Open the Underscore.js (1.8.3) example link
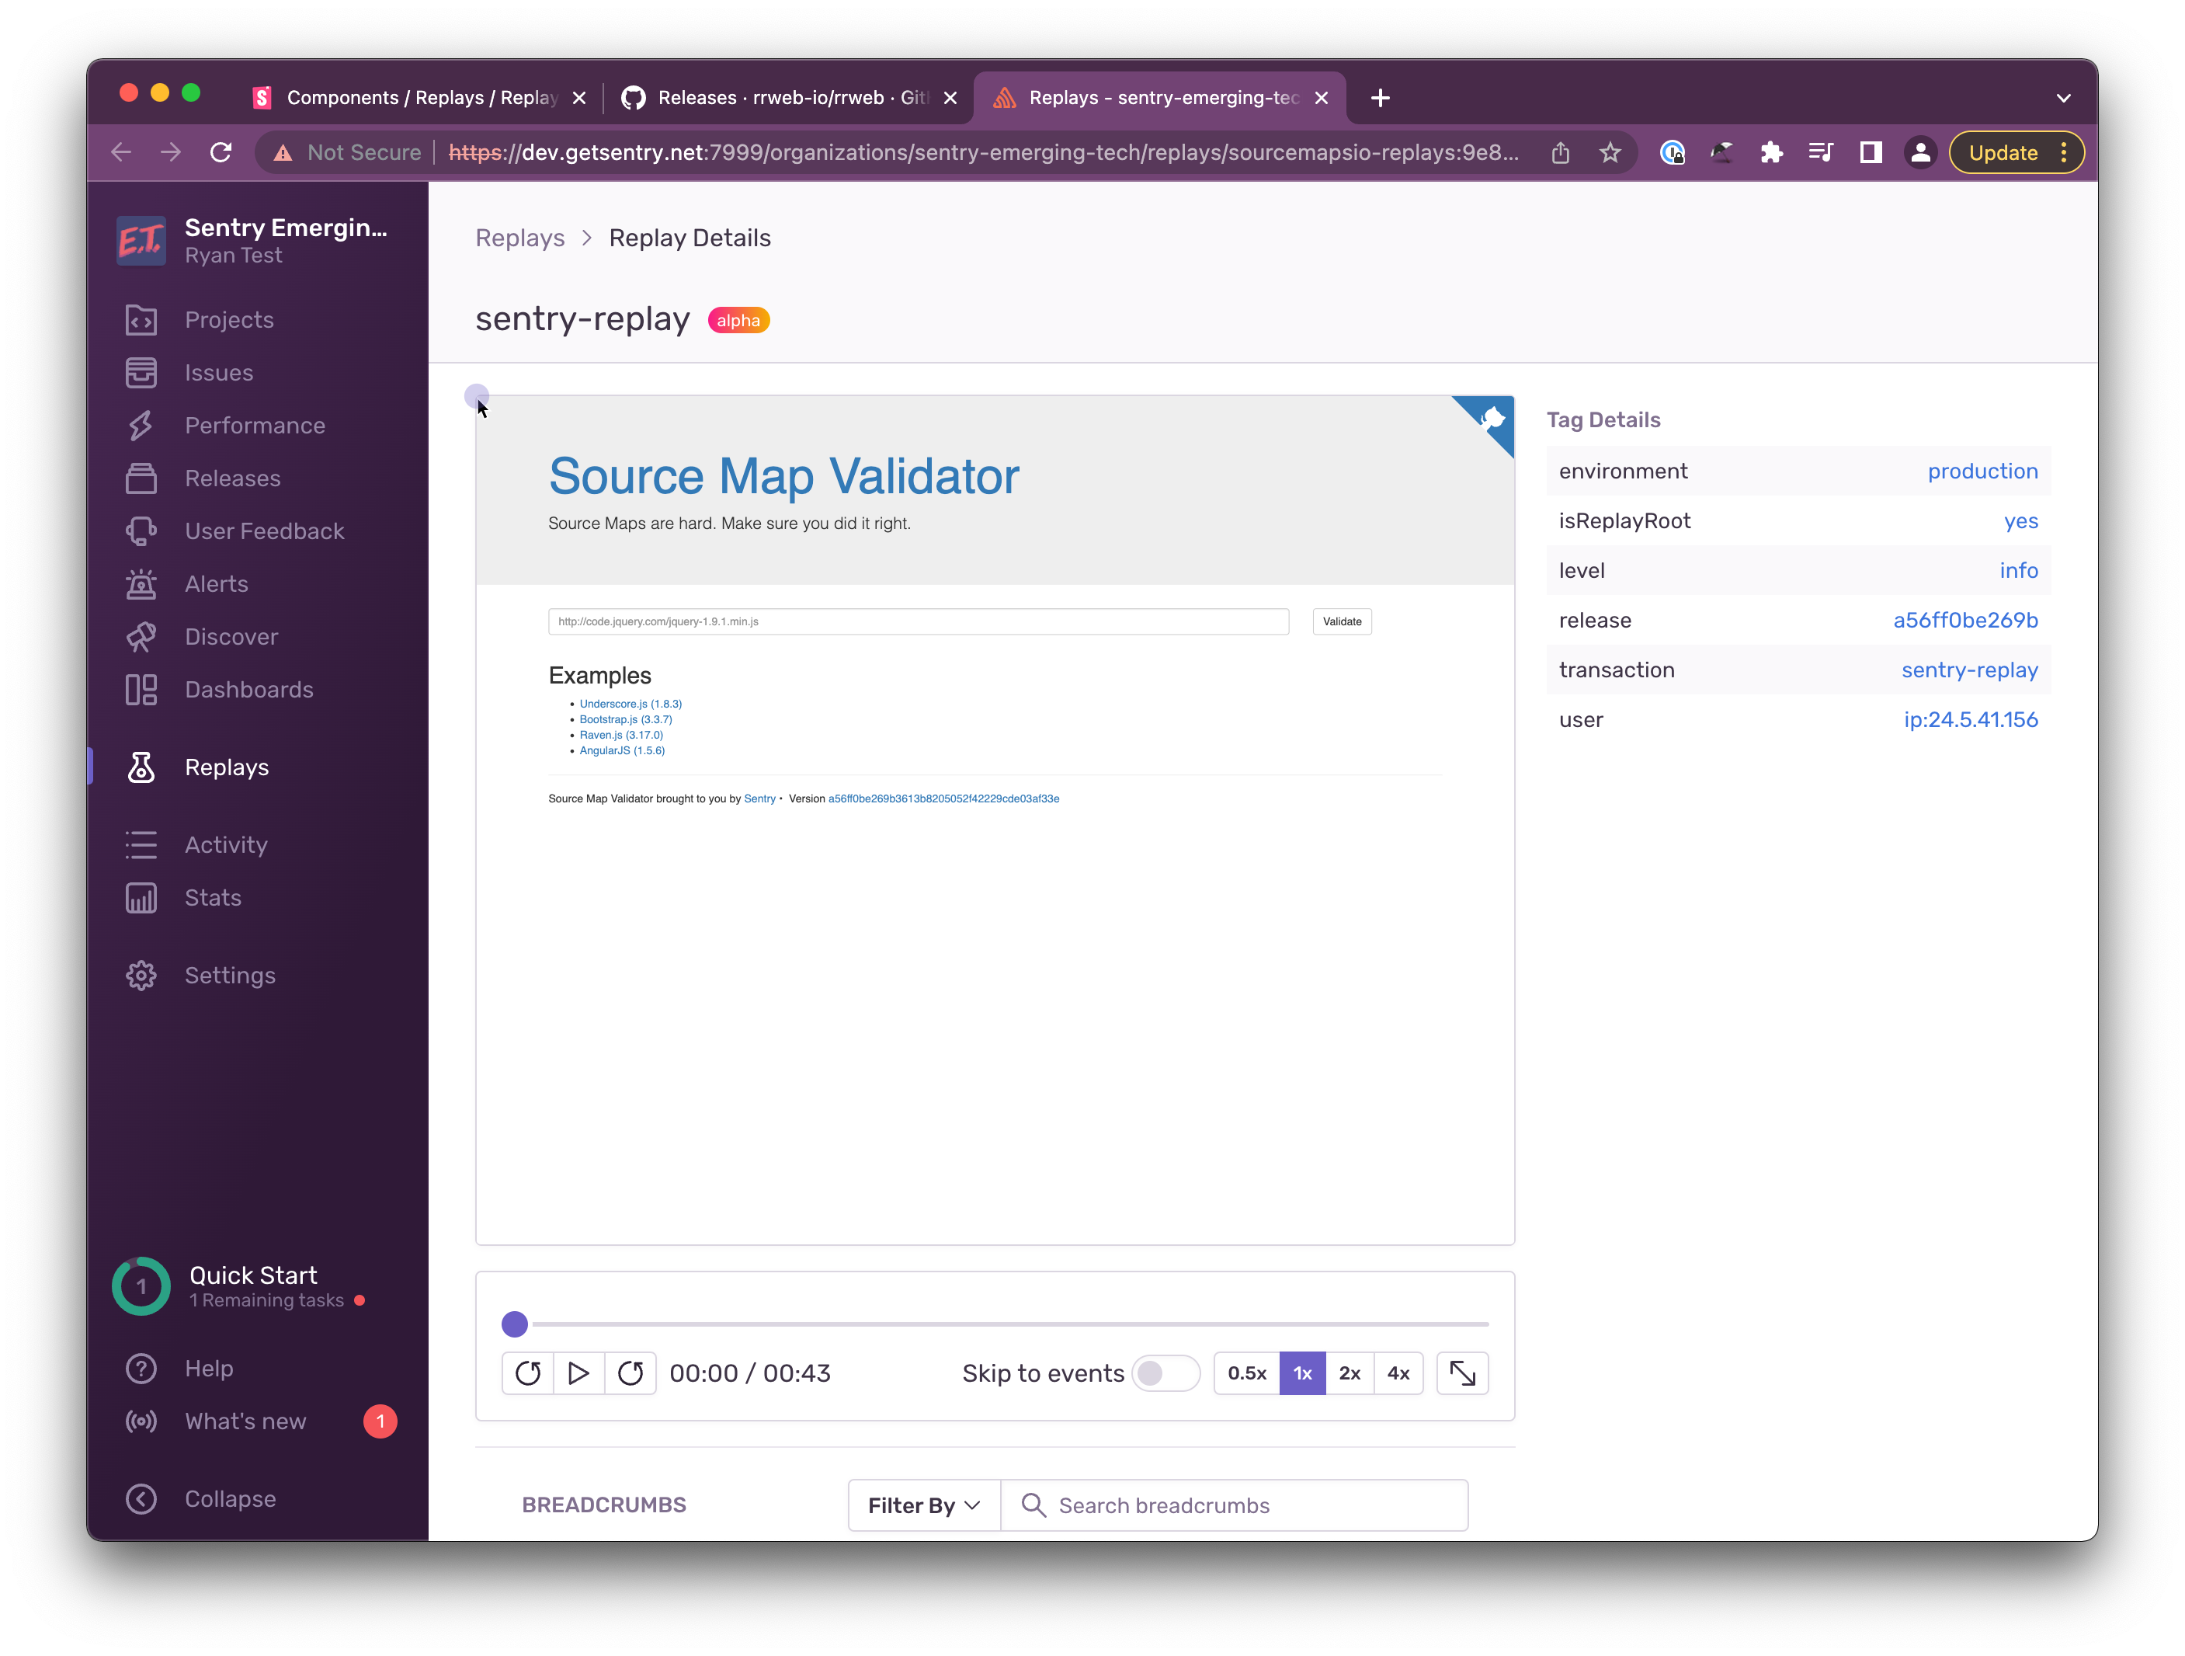Viewport: 2185px width, 1656px height. coord(630,704)
